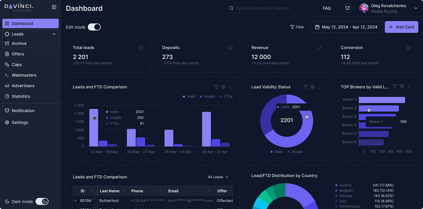Viewport: 423px width, 209px height.
Task: Open the All Leads link
Action: [218, 177]
